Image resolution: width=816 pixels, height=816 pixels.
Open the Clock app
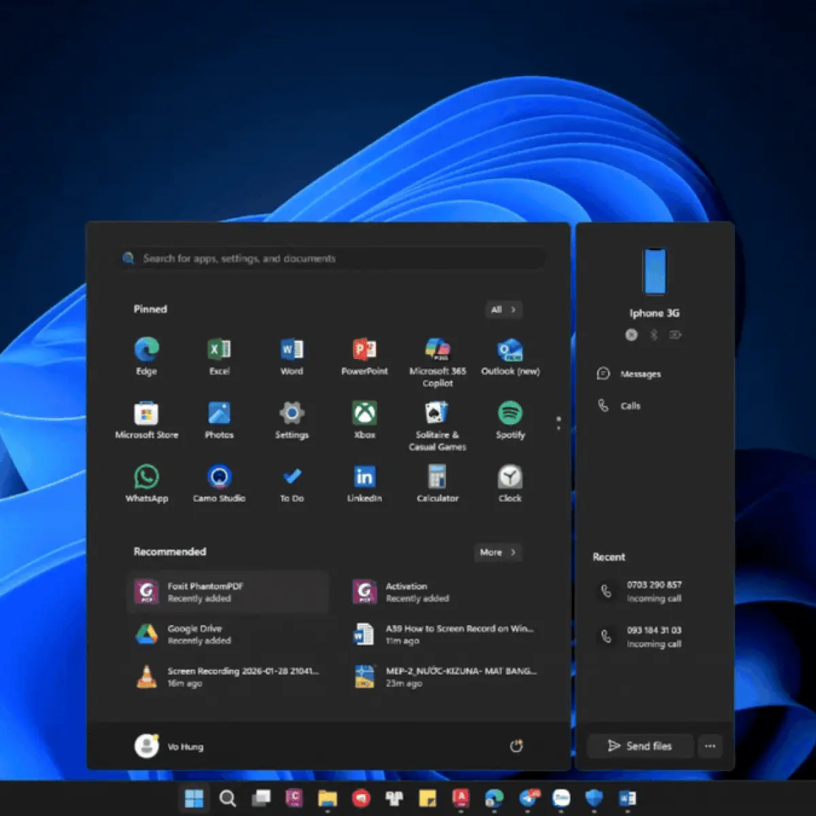click(x=510, y=484)
